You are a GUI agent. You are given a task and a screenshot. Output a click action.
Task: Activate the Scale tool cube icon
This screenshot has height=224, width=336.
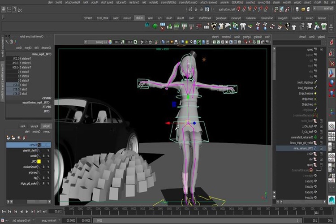[x=332, y=93]
